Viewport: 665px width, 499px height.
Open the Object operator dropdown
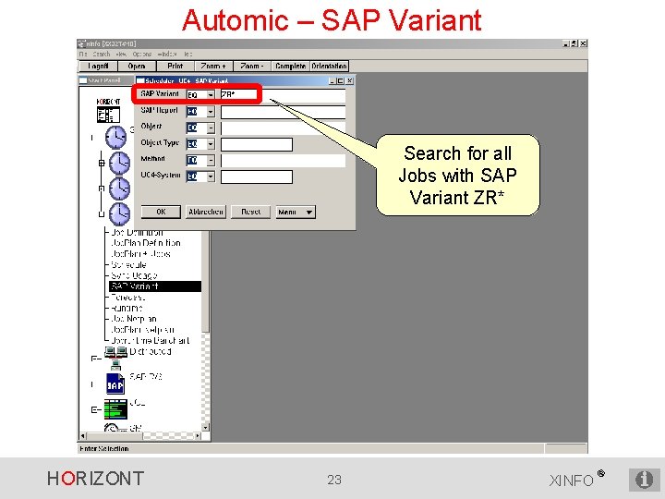tap(211, 128)
